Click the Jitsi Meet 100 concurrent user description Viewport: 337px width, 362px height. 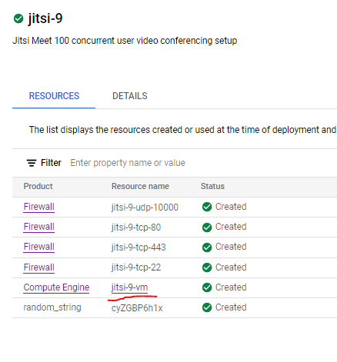[125, 41]
